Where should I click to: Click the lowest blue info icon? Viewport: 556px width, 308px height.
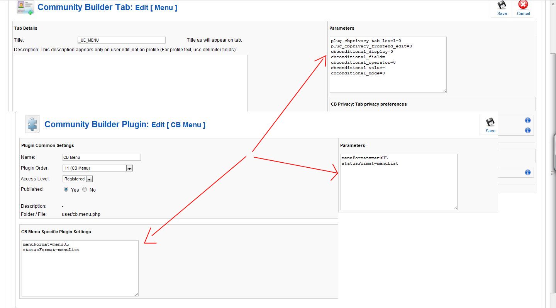click(x=528, y=172)
